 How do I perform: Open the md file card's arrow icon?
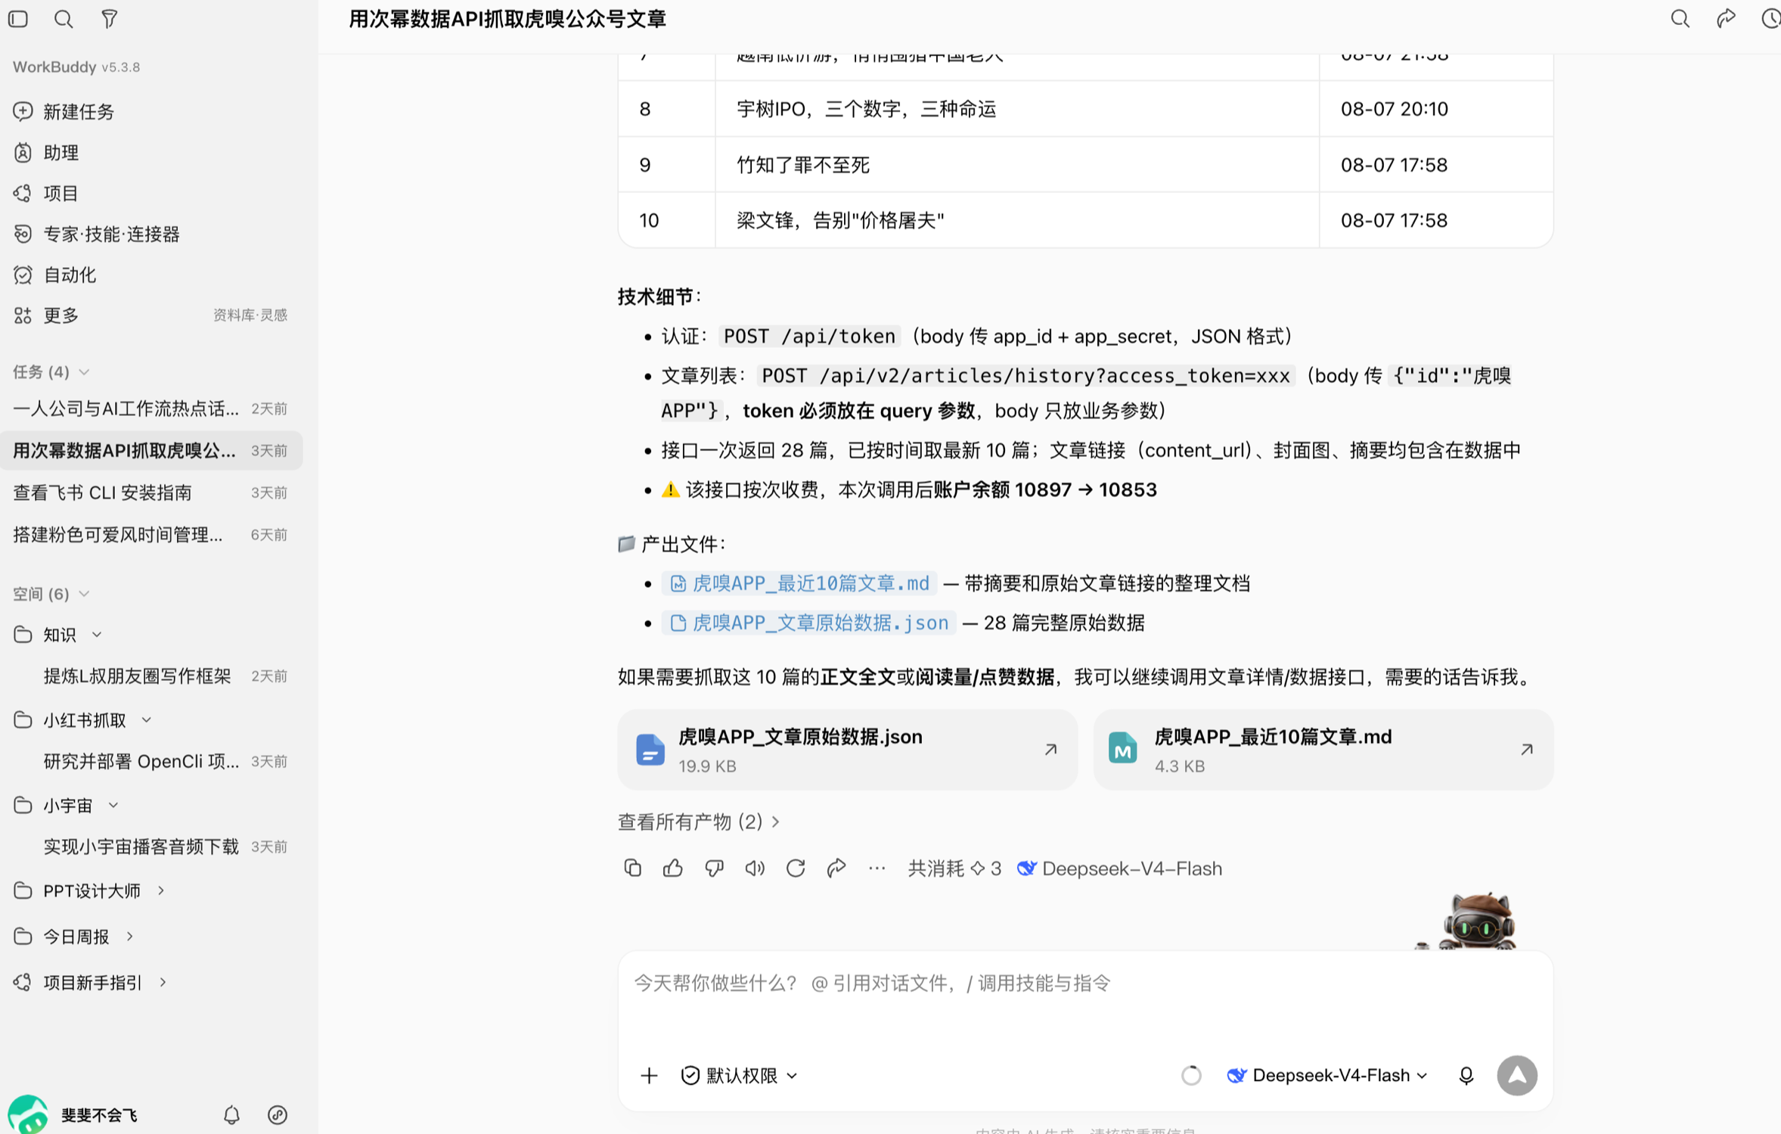1527,750
